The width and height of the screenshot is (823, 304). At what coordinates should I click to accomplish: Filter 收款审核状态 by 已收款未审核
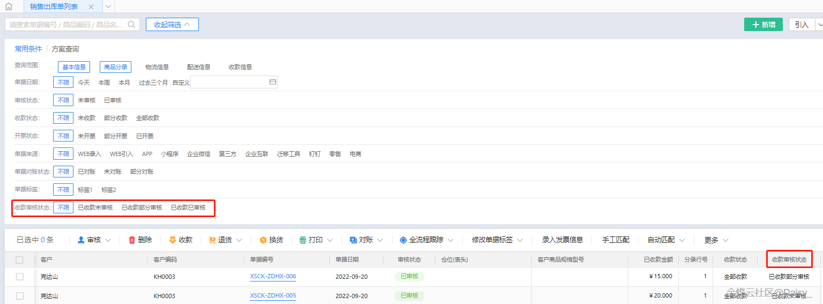pyautogui.click(x=95, y=207)
